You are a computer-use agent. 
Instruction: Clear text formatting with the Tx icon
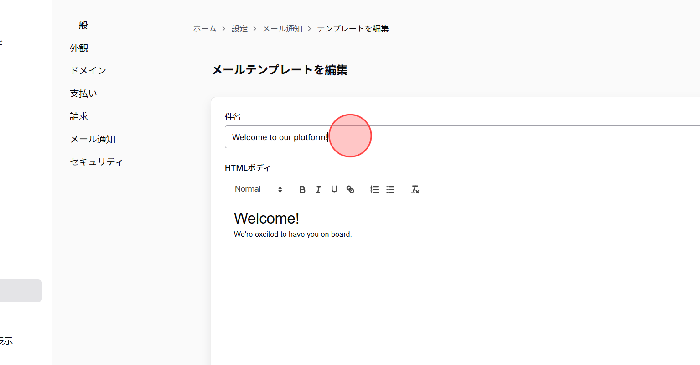[x=415, y=189]
